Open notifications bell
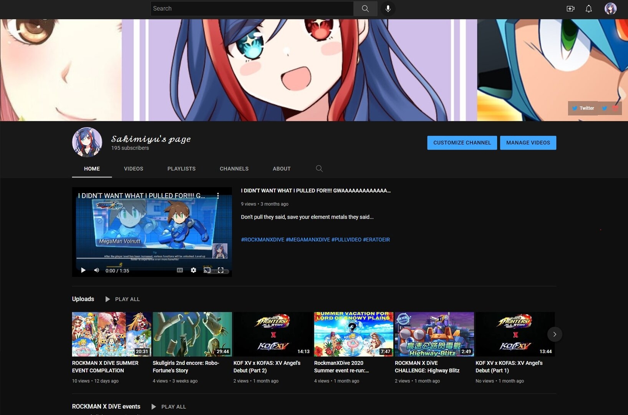 click(x=588, y=8)
